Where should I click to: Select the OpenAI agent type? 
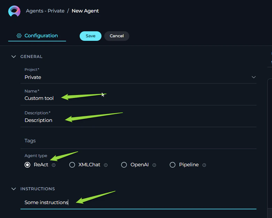pos(124,165)
